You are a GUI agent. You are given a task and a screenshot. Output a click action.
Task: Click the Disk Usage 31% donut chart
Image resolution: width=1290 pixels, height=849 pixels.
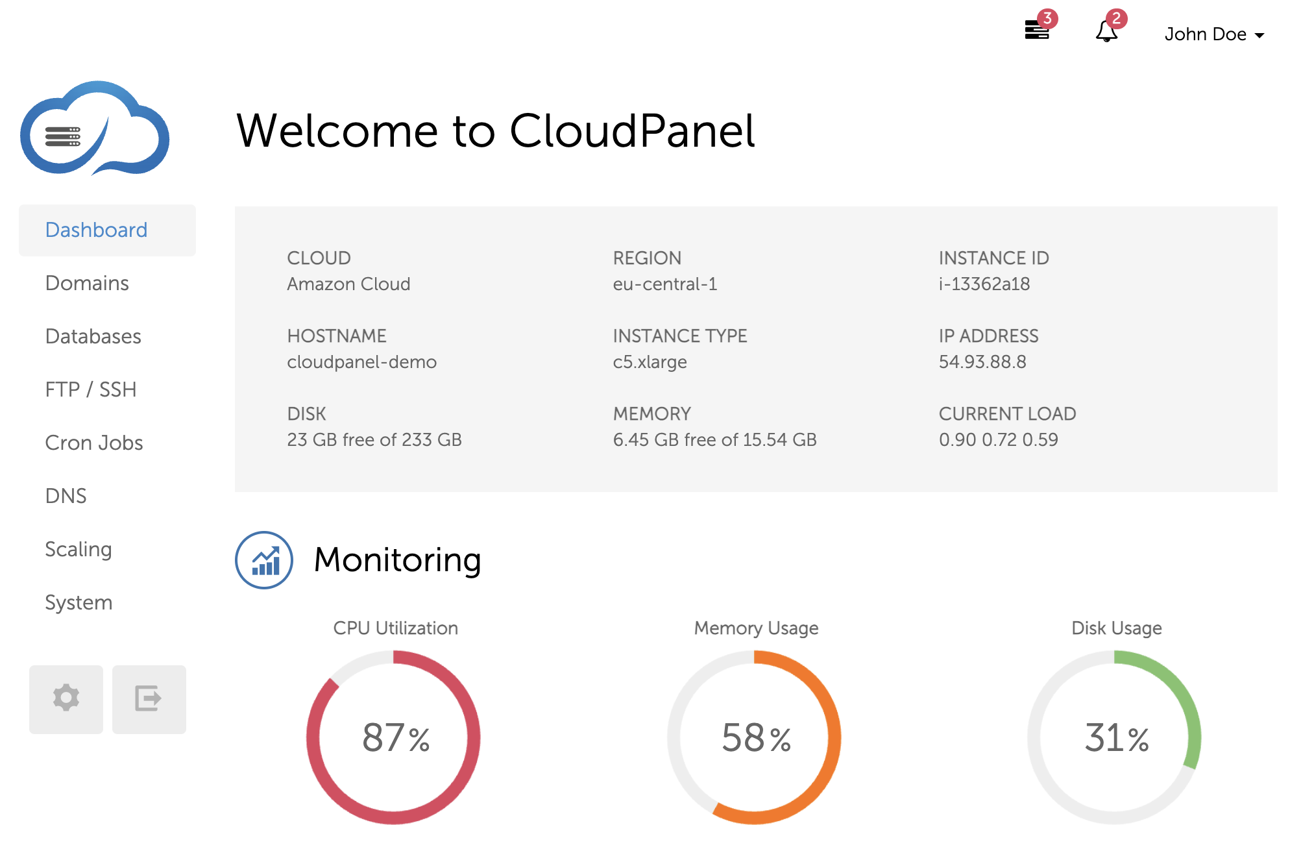tap(1116, 737)
